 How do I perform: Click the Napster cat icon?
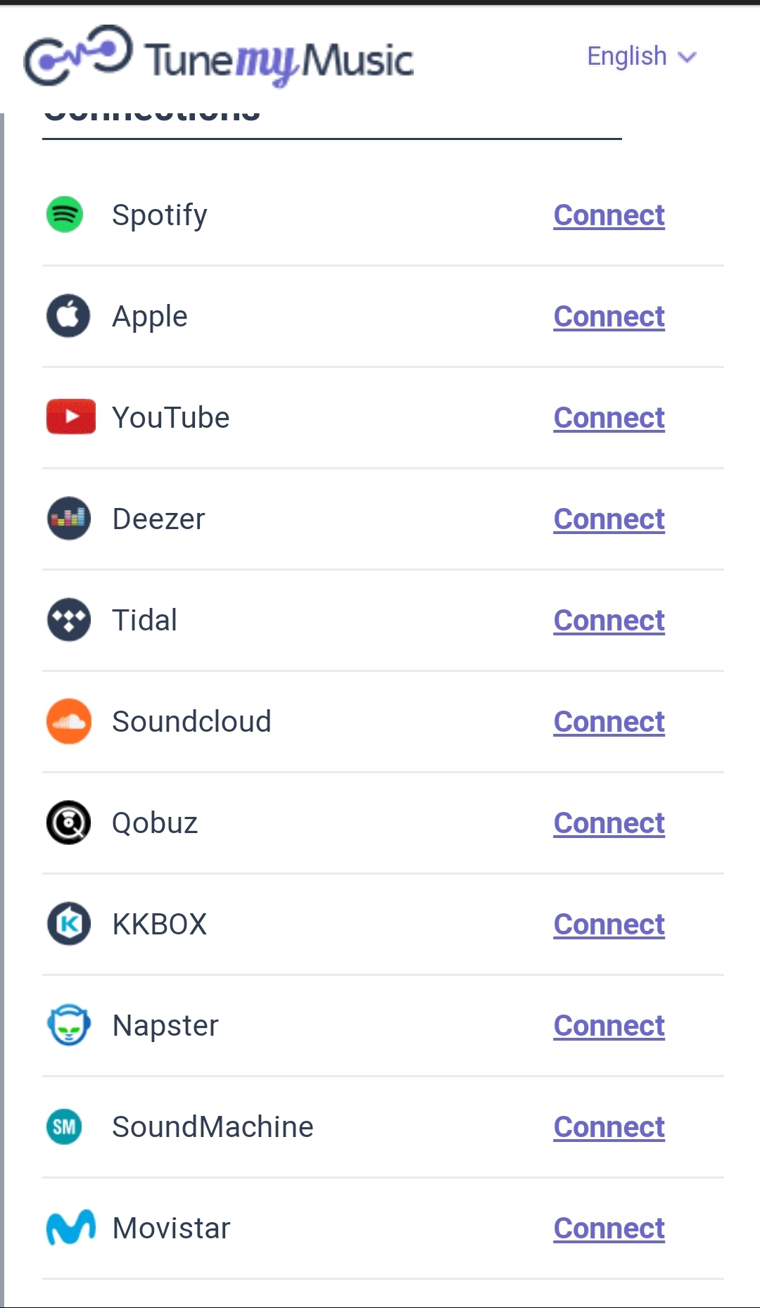tap(68, 1025)
